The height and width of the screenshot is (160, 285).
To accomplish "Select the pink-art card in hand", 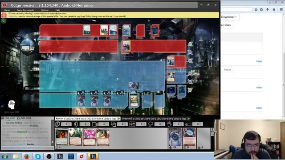I will (89, 137).
